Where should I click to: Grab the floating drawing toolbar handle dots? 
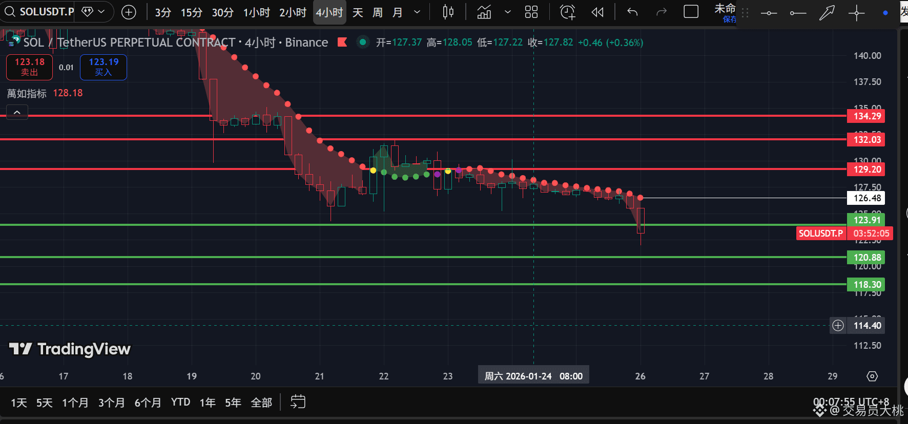coord(745,13)
